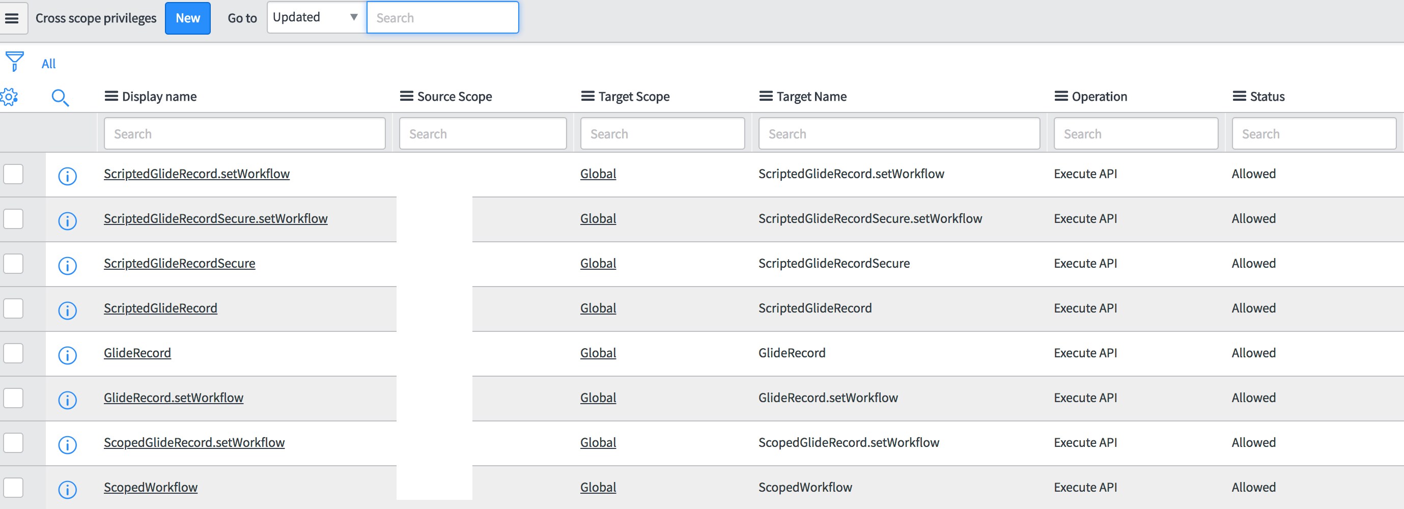Open Target Scope column menu icon
This screenshot has height=509, width=1404.
tap(588, 97)
